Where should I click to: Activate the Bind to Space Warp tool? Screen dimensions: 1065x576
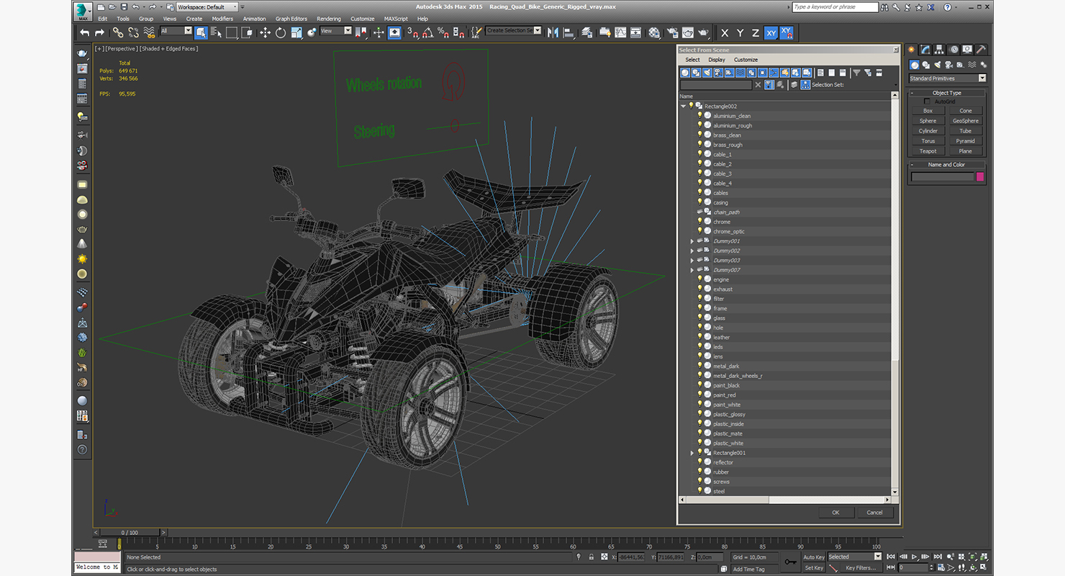tap(149, 32)
